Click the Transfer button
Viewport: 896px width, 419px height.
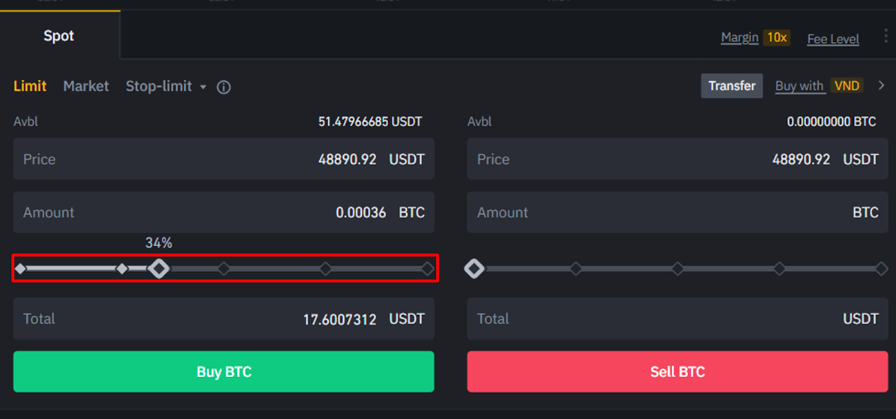click(731, 86)
